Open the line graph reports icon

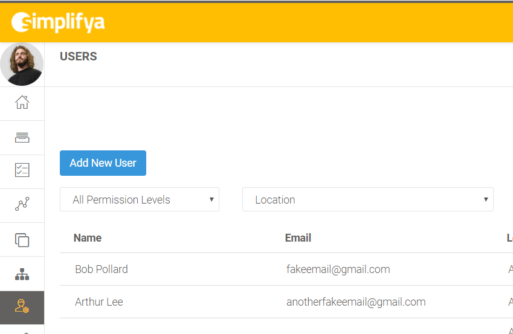point(22,204)
